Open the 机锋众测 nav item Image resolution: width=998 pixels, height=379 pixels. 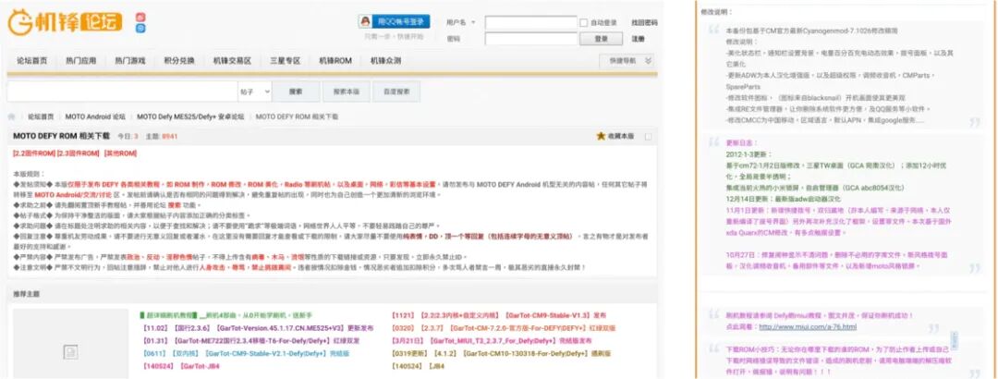(x=385, y=61)
